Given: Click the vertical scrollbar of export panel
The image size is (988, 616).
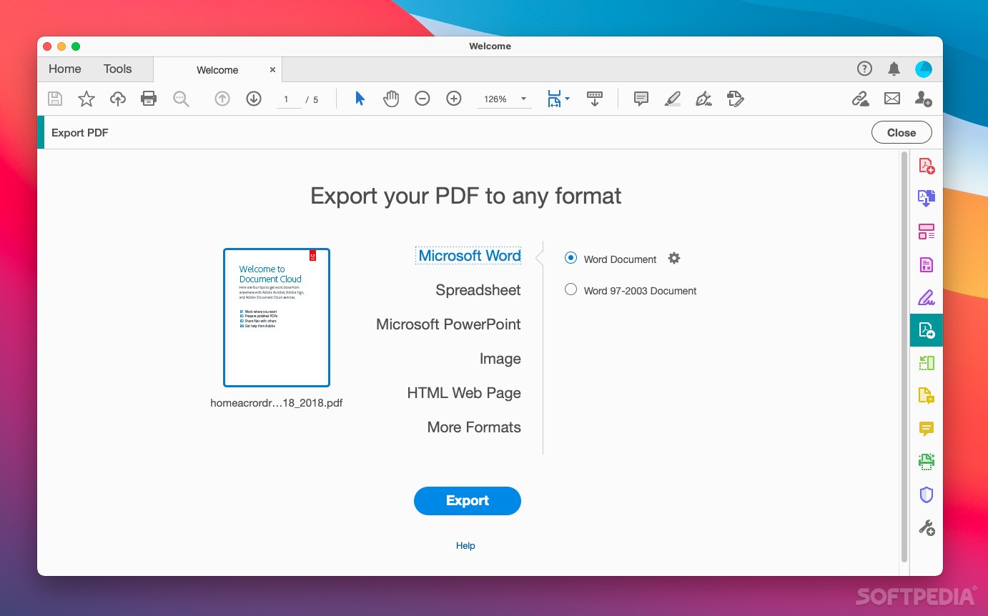Looking at the screenshot, I should point(904,356).
